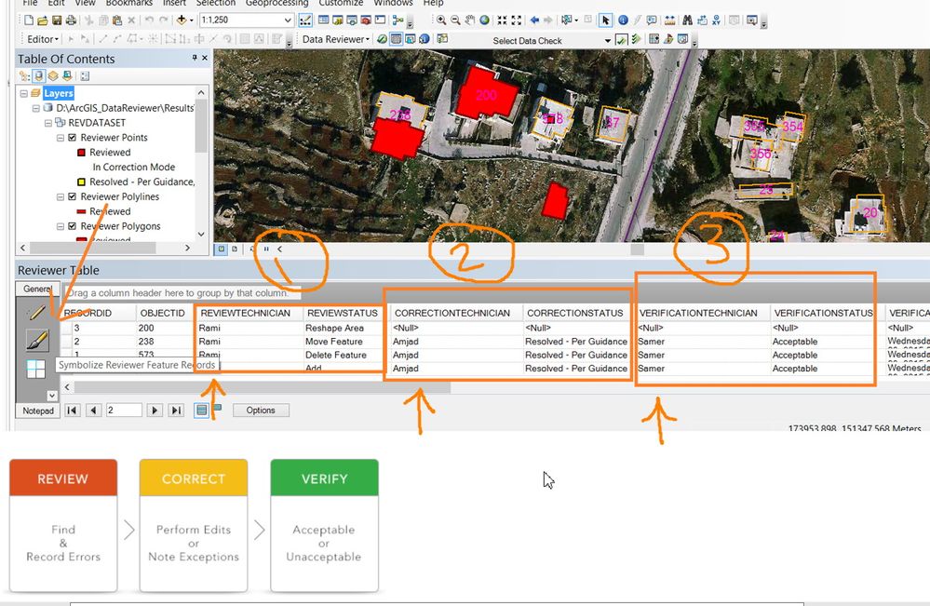This screenshot has height=606, width=930.
Task: Click the Symbolize Reviewer Feature Records brush icon
Action: [x=37, y=341]
